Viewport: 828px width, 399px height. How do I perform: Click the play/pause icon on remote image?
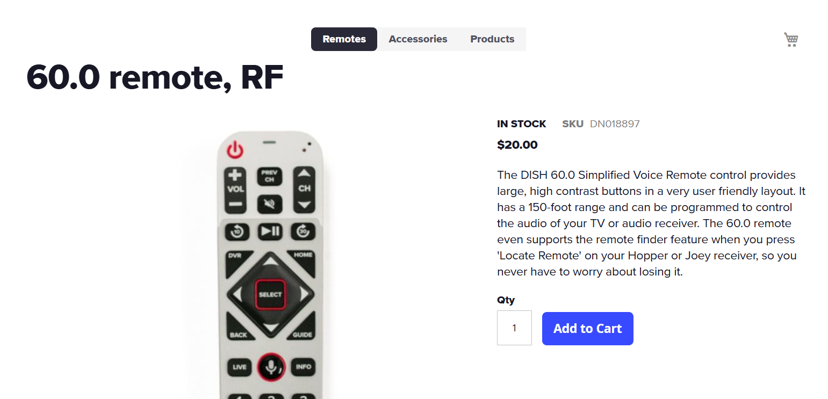[x=269, y=231]
